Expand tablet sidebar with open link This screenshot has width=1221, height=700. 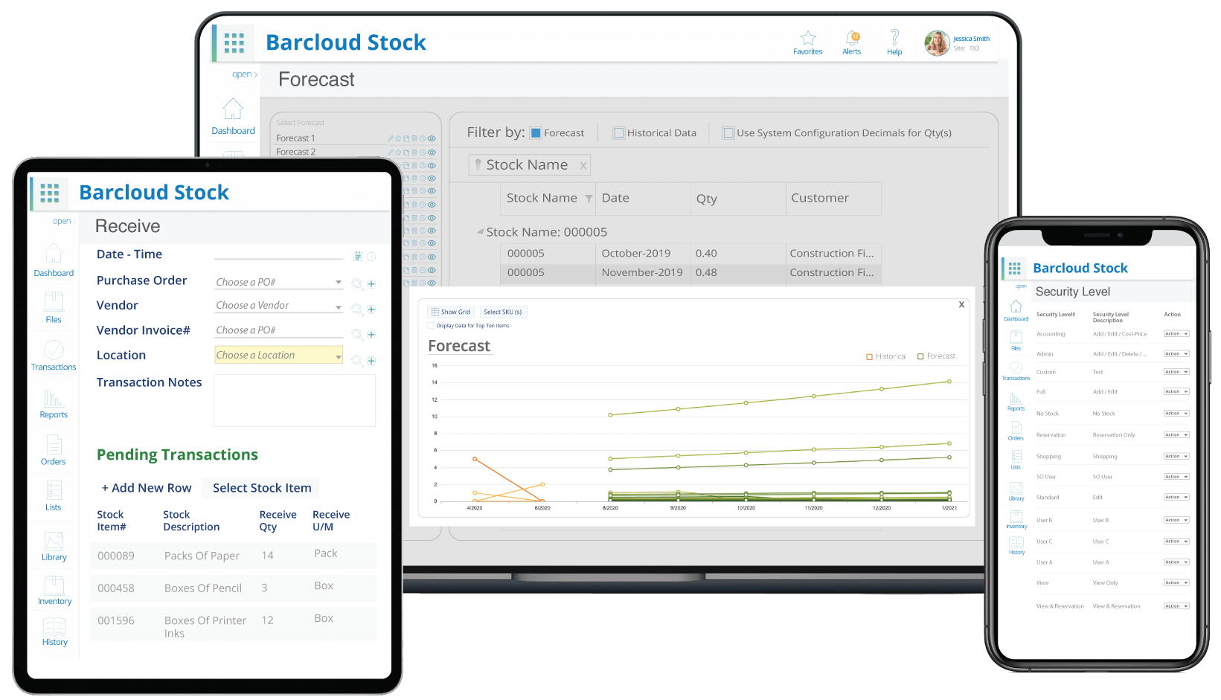coord(63,221)
